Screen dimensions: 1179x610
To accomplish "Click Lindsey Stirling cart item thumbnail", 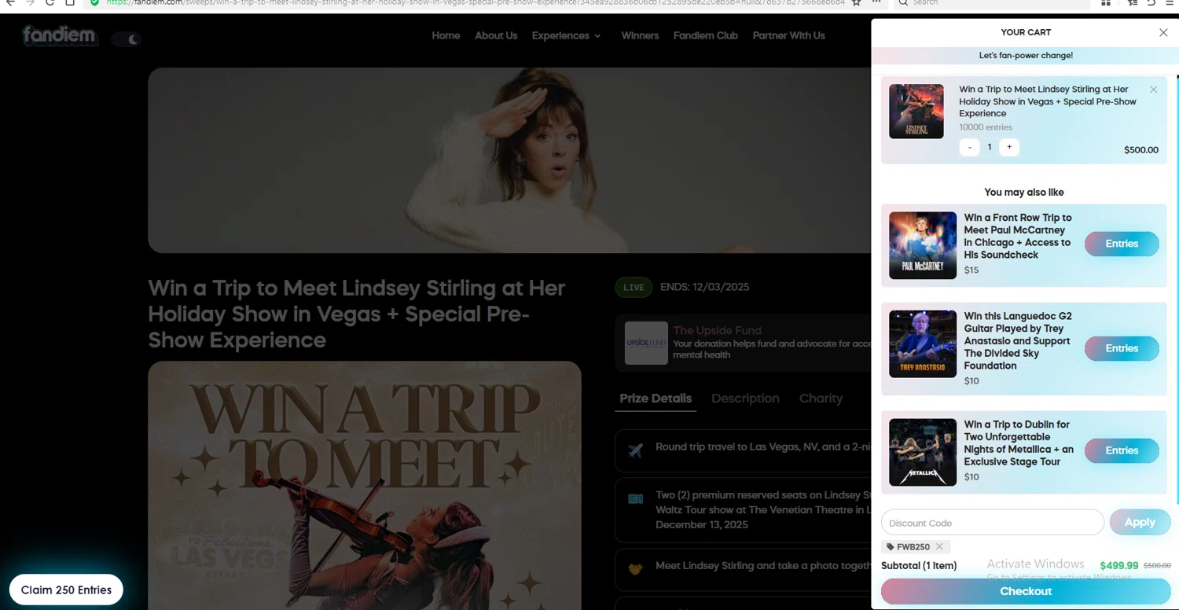I will tap(916, 112).
